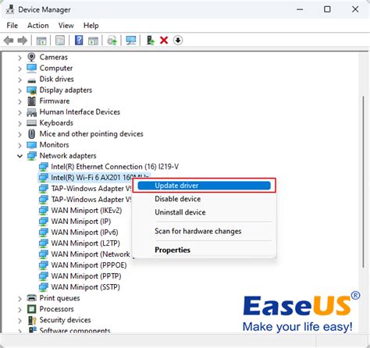Click the Device Manager title bar icon
Viewport: 370px width, 348px height.
(10, 9)
